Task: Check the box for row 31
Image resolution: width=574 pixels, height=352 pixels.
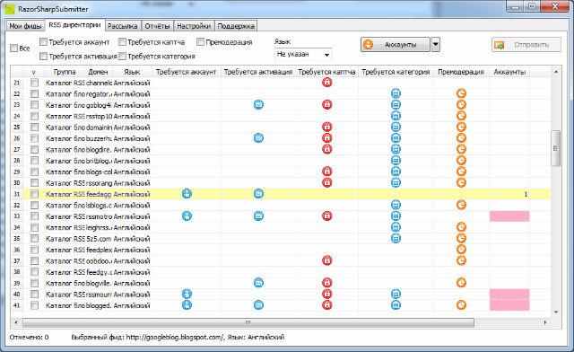Action: (x=34, y=194)
